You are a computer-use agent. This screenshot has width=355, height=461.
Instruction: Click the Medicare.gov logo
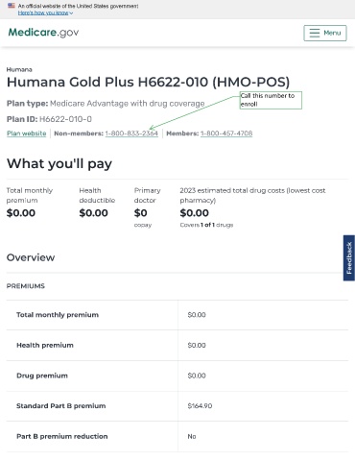click(x=43, y=33)
